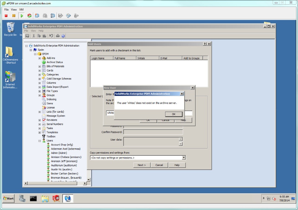
Task: Reset the virtual machine with the red-green arrows icon
Action: [29, 16]
